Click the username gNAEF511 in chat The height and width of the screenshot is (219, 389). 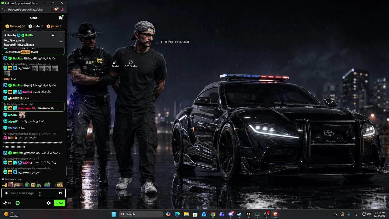15,98
